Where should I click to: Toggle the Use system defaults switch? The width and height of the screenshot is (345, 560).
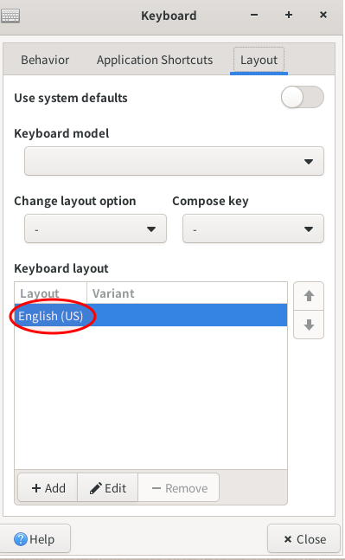(302, 97)
